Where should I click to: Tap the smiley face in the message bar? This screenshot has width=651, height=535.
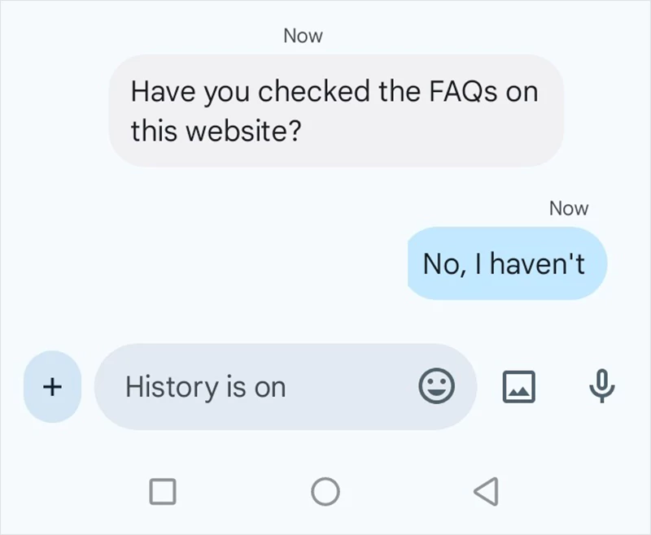click(439, 387)
